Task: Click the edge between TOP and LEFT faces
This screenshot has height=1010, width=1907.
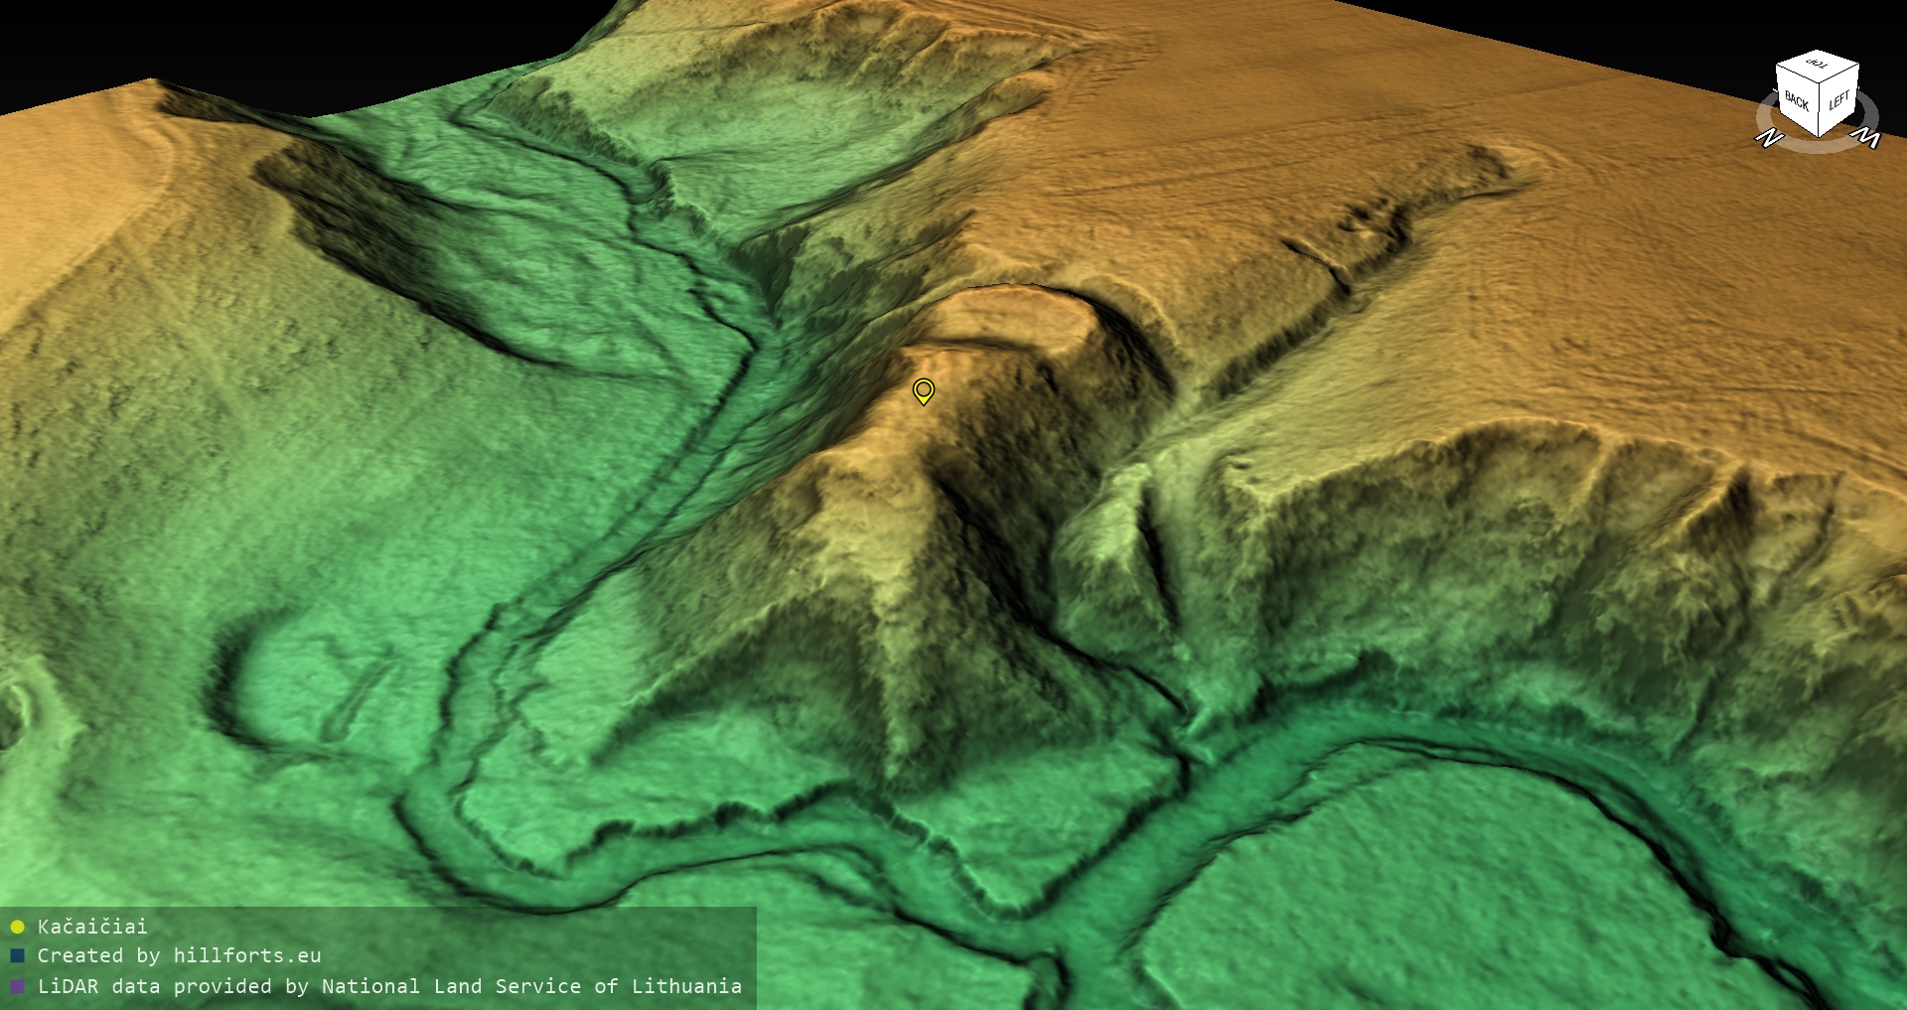Action: click(1839, 74)
